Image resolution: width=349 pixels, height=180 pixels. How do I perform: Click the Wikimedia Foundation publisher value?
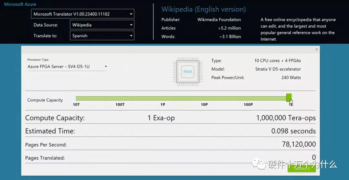click(219, 20)
